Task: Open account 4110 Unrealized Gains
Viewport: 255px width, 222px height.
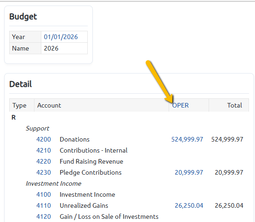Action: (44, 205)
